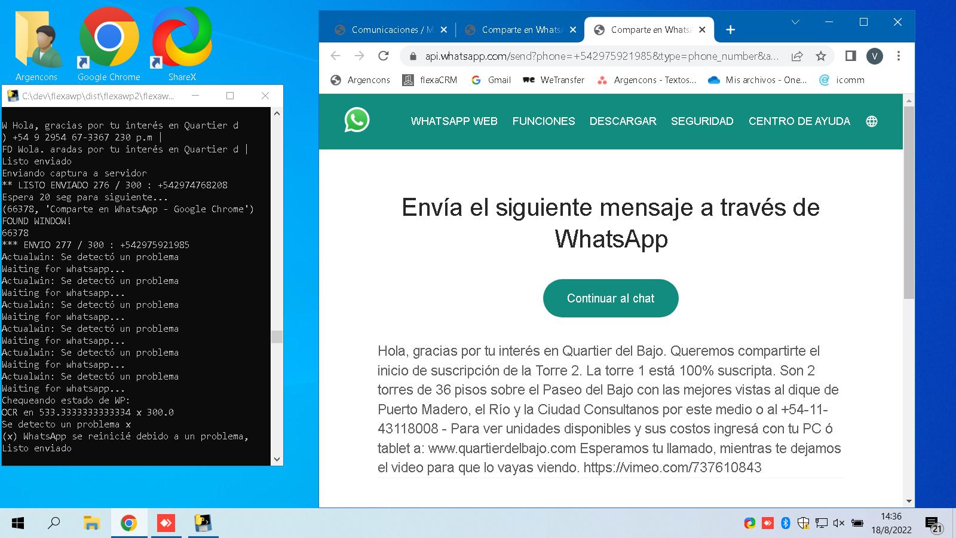Close the Comunicaciones tab
The height and width of the screenshot is (538, 956).
click(x=444, y=30)
